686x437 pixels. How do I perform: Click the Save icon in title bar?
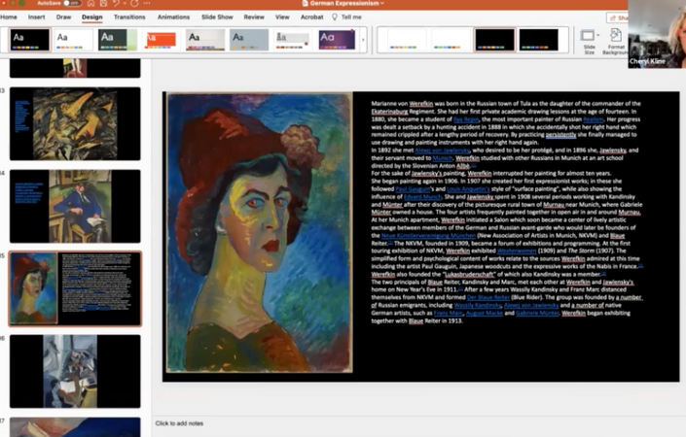[x=103, y=3]
